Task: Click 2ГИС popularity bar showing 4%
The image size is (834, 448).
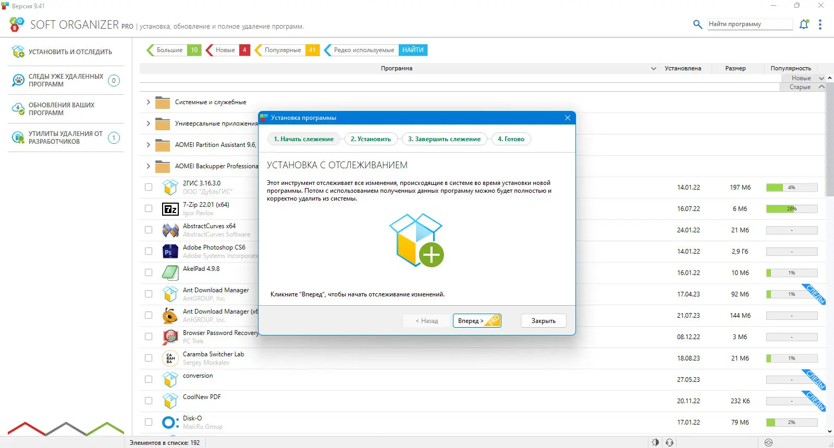Action: click(x=792, y=188)
